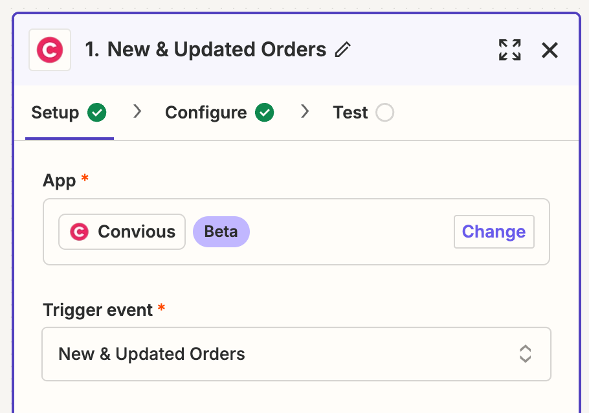Screen dimensions: 589x413
Task: Click the green checkmark next to Setup
Action: [x=97, y=113]
